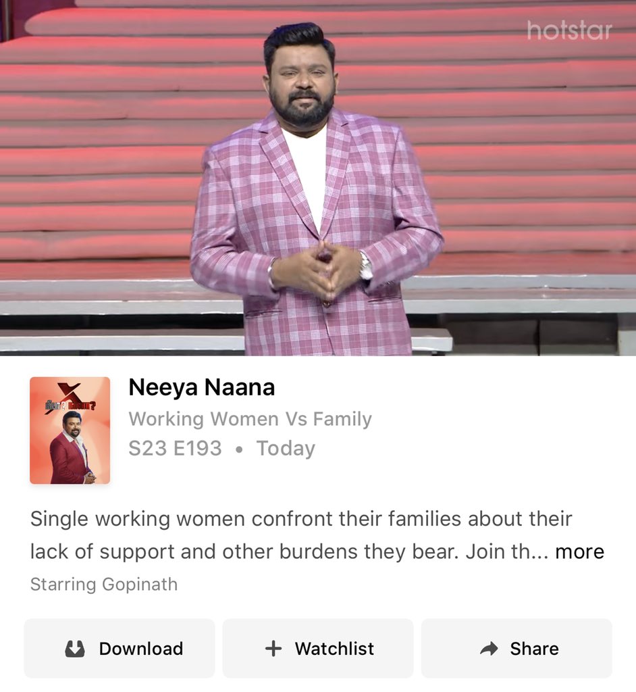636x692 pixels.
Task: Share this episode
Action: coord(516,648)
